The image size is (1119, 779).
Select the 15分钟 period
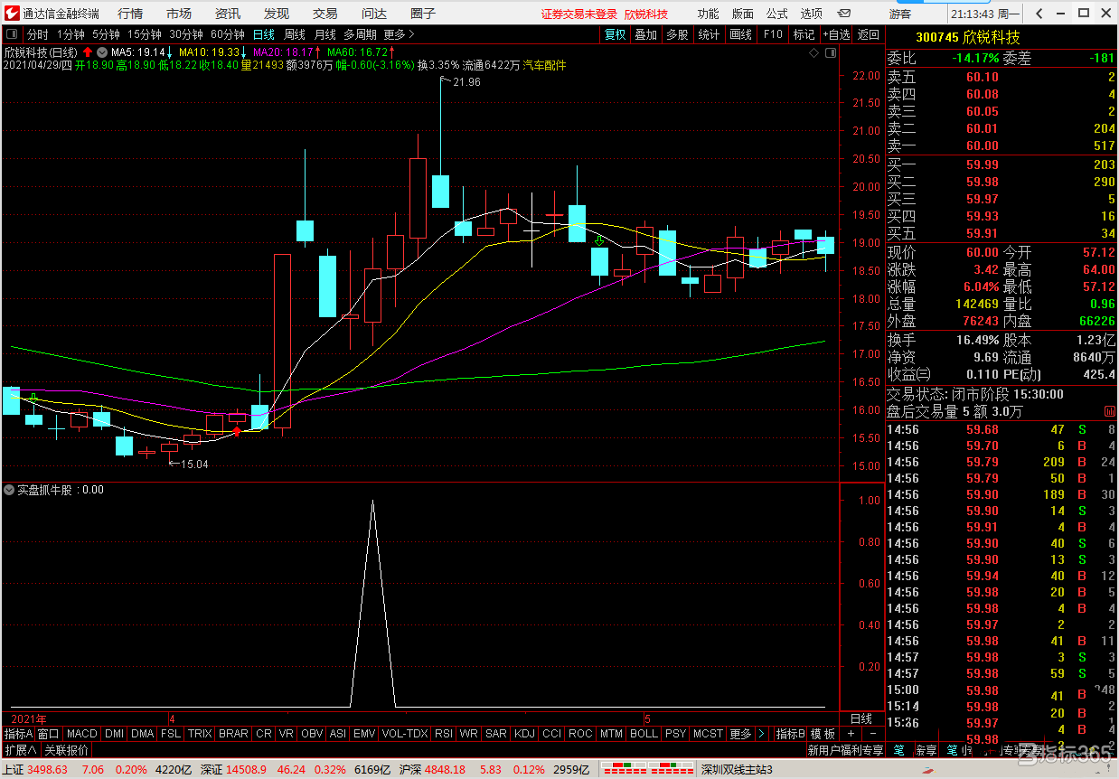(x=144, y=34)
